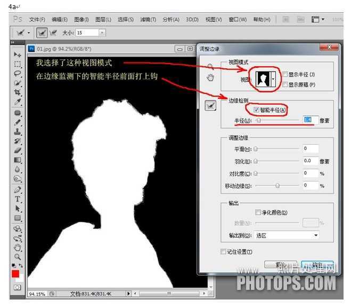The width and height of the screenshot is (351, 307).
Task: Open 编辑(E) menu
Action: [60, 20]
